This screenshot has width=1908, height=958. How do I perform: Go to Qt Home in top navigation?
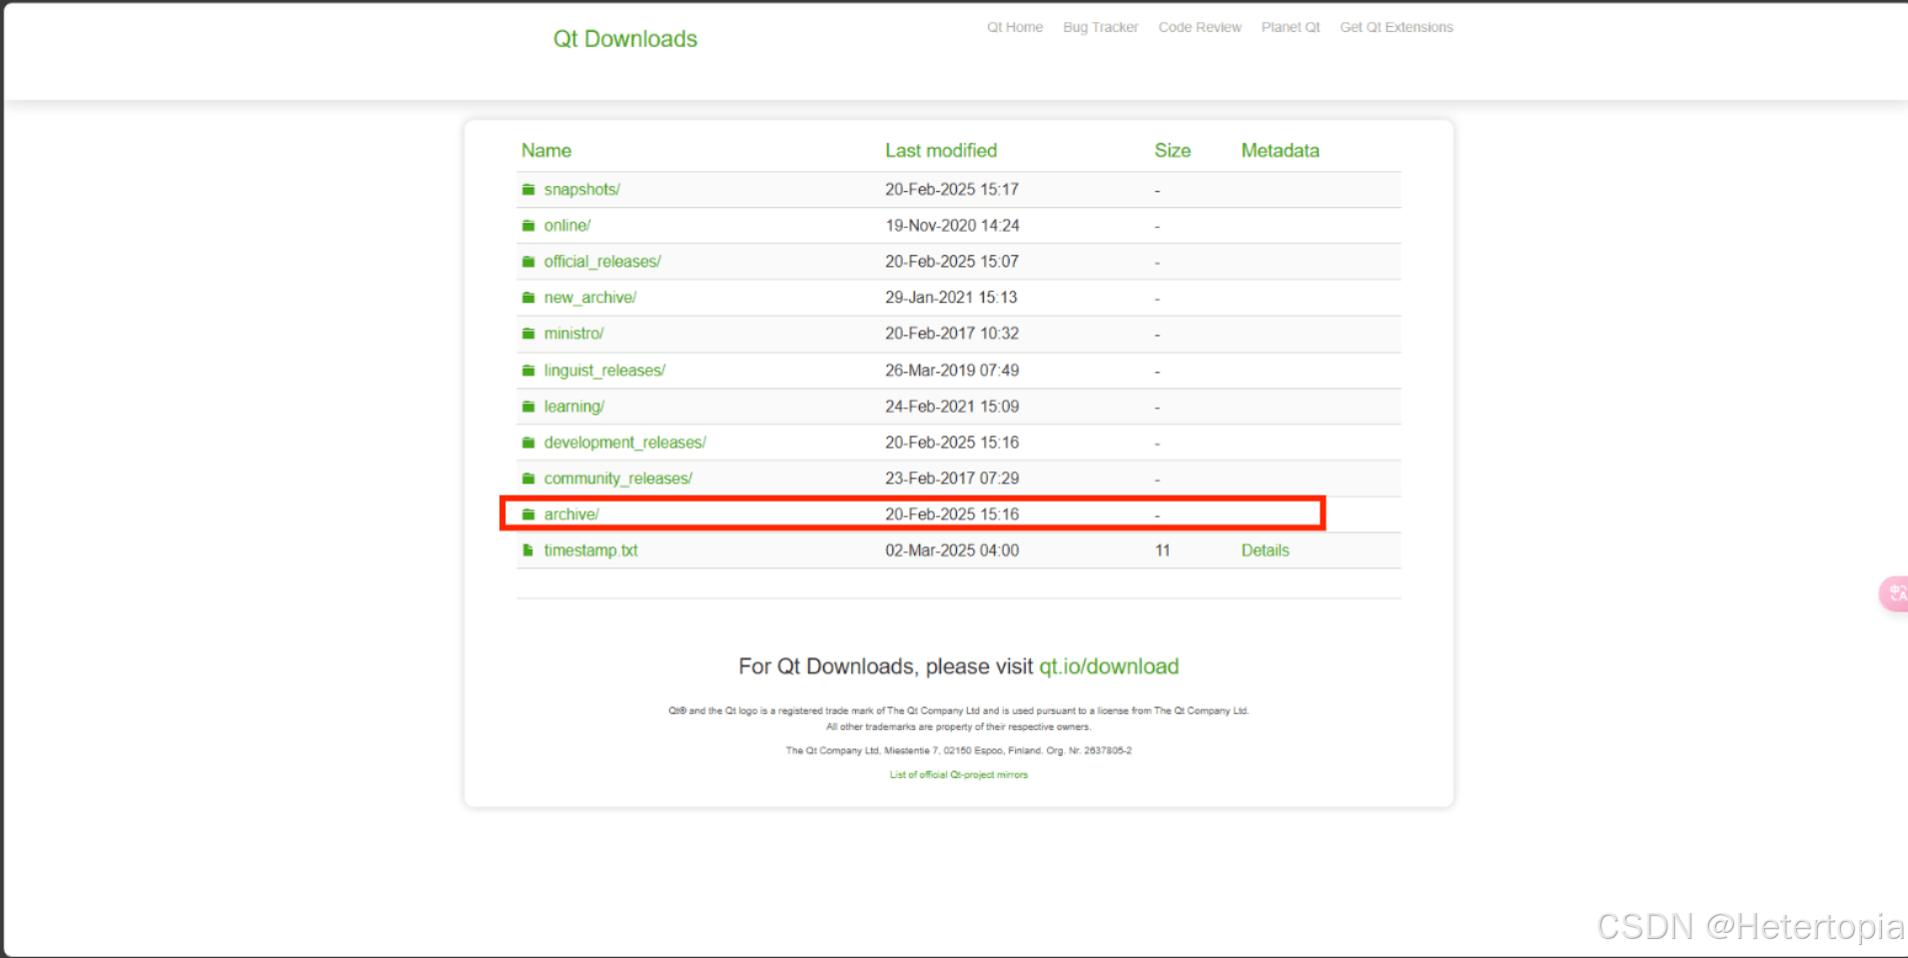(x=1015, y=27)
